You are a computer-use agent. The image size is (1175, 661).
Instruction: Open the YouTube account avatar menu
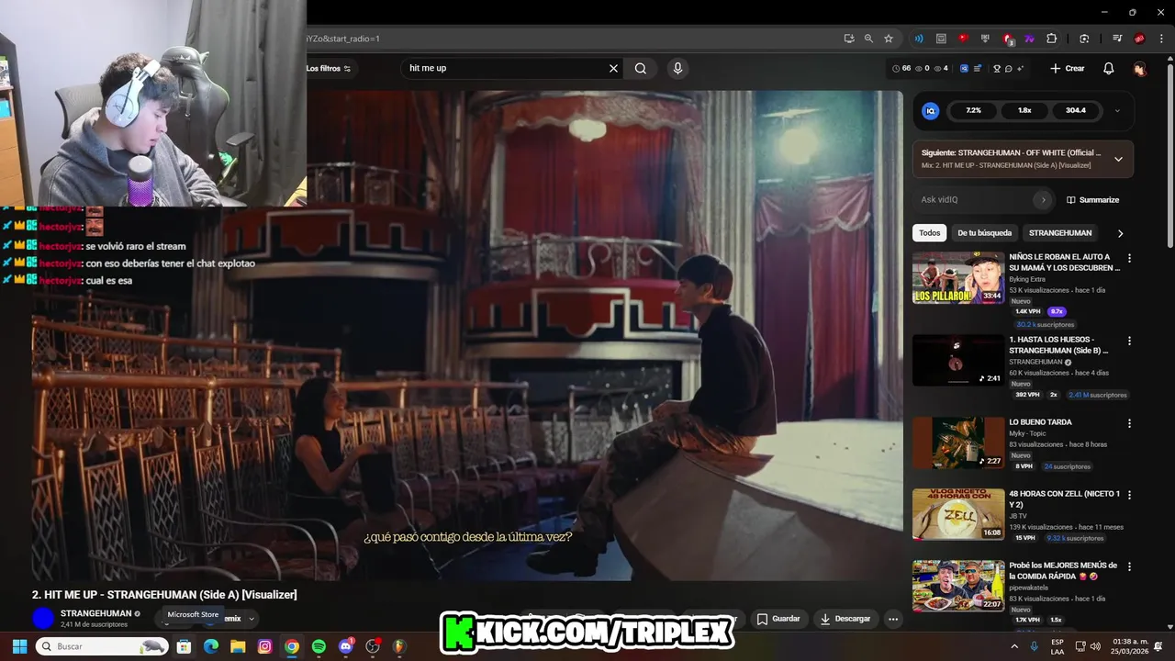point(1139,69)
